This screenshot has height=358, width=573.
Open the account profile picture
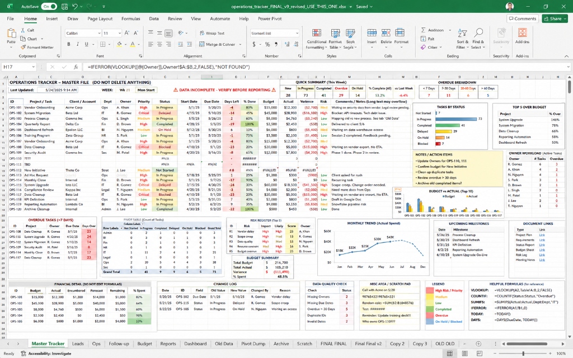[x=510, y=6]
